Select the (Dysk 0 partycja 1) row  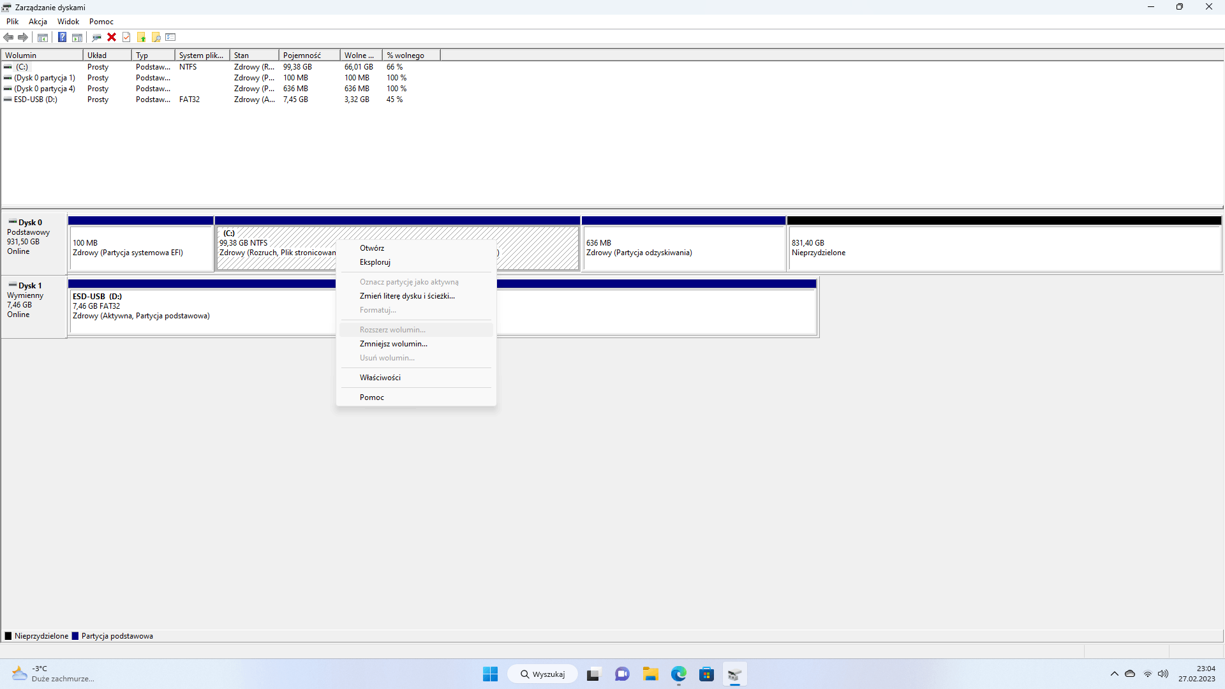tap(221, 78)
